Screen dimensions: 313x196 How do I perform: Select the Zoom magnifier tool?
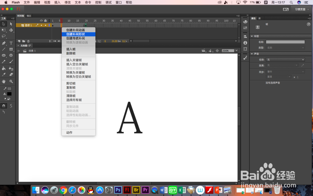coord(11,82)
